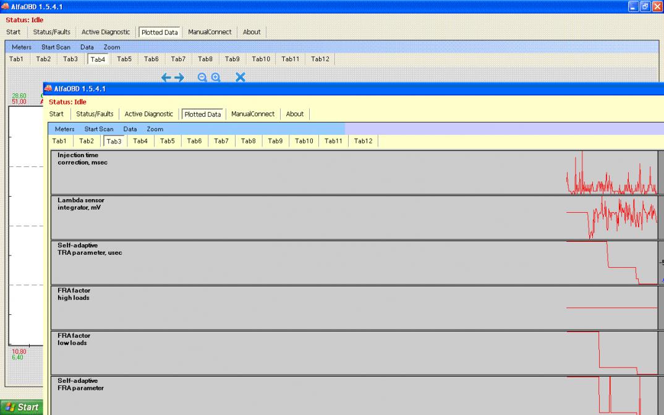Click the AlfaOBD car icon in the outer title bar
This screenshot has width=664, height=415.
(x=6, y=6)
